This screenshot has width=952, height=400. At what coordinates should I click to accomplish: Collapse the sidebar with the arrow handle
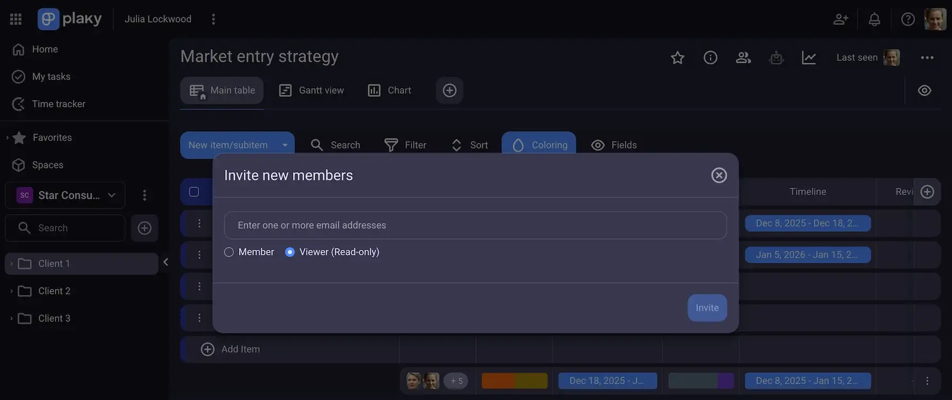coord(166,262)
